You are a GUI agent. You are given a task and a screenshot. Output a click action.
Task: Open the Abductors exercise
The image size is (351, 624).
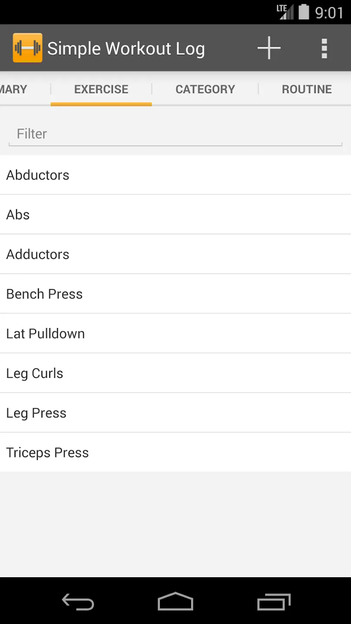click(x=175, y=175)
